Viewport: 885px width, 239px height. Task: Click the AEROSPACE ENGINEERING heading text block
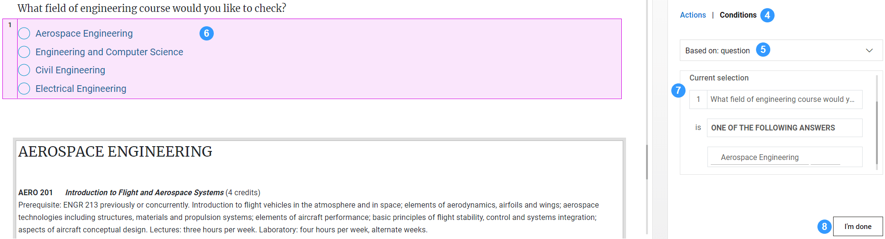point(115,151)
